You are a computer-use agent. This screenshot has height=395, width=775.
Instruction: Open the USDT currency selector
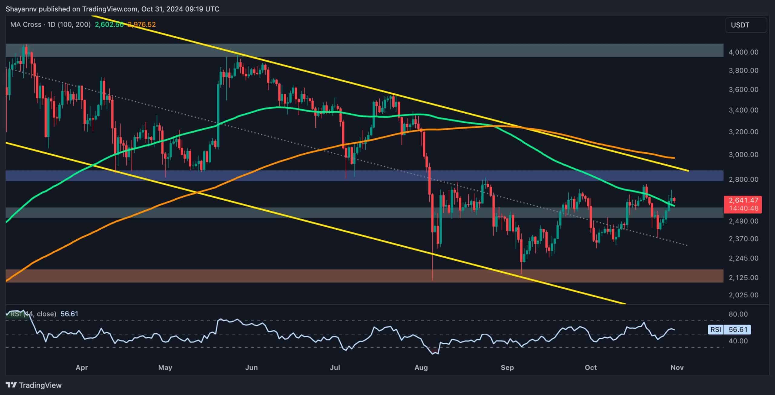746,25
